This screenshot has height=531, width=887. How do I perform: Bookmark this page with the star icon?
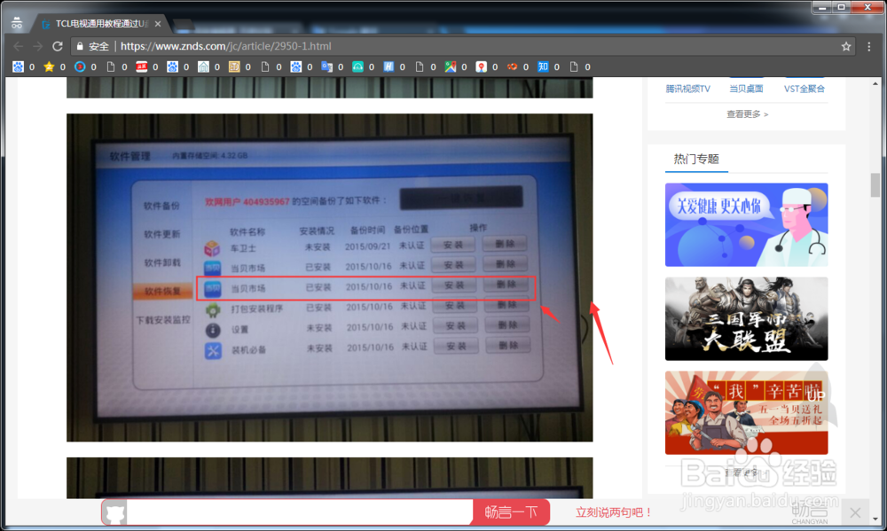pos(845,46)
